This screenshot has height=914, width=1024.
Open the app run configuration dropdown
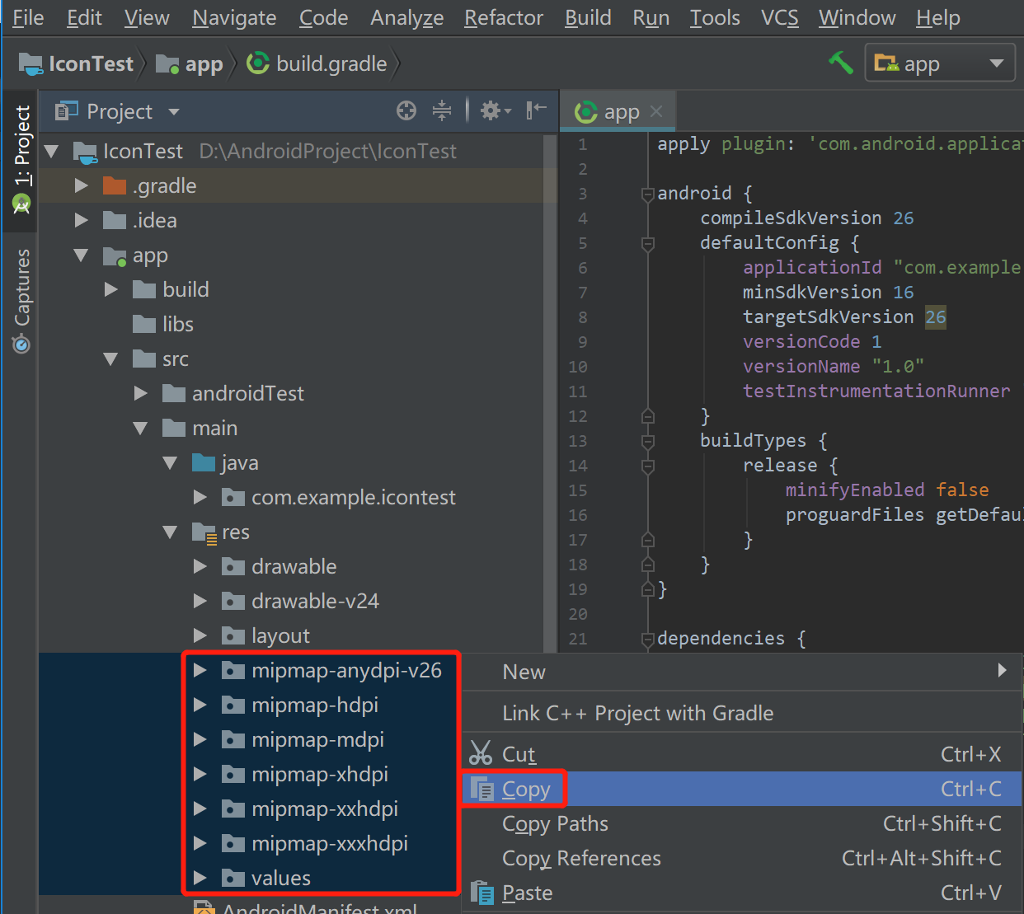(x=940, y=63)
